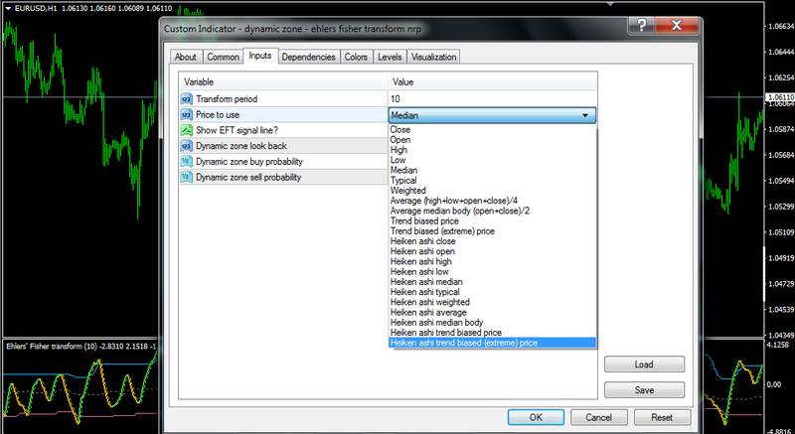Click the Show EFT signal line? label
795x434 pixels.
coord(237,130)
